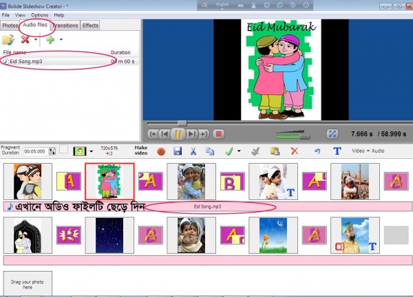This screenshot has height=297, width=413.
Task: Click the gray checkmark deselect icon
Action: click(x=255, y=151)
